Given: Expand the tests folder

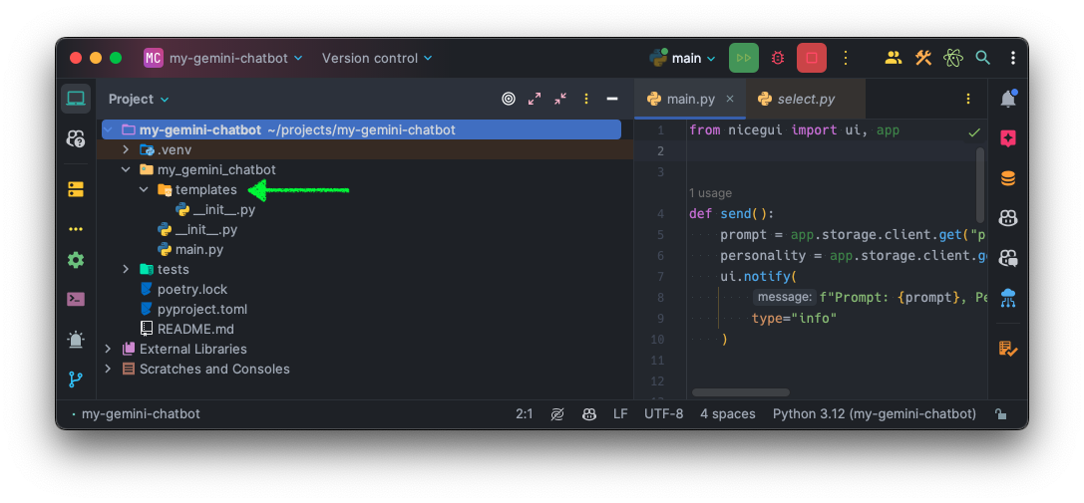Looking at the screenshot, I should point(126,269).
